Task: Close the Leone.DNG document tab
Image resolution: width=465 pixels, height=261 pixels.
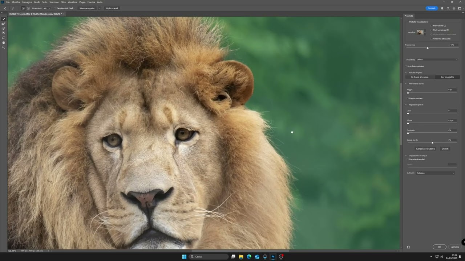Action: tap(64, 14)
